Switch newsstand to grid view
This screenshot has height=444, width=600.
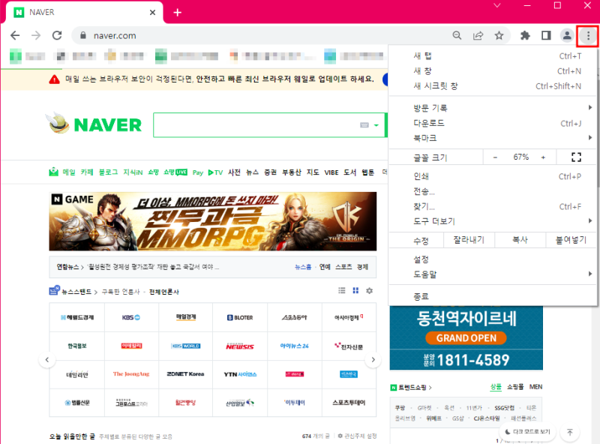pos(355,291)
